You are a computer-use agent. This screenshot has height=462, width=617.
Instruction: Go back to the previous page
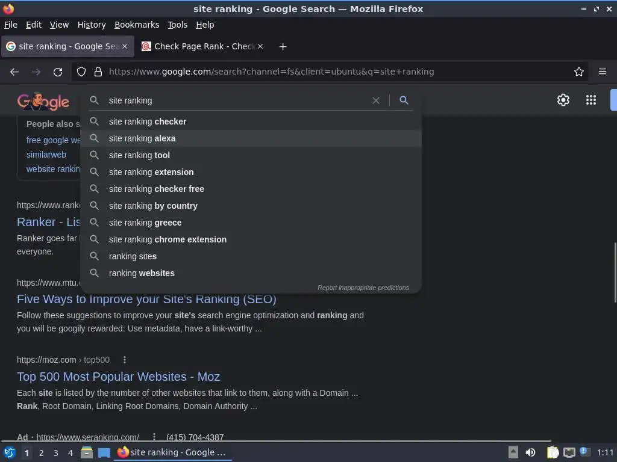click(x=14, y=72)
